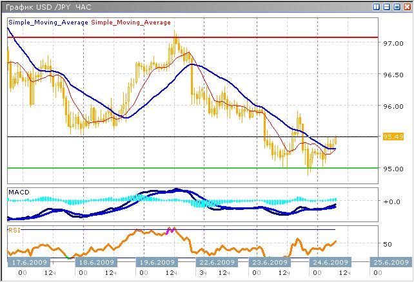
Task: Click the blue Simple_Moving_Average legend label
Action: click(48, 23)
